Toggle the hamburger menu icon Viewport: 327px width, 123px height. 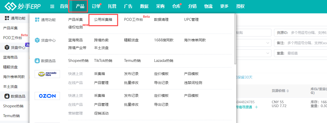(52, 6)
